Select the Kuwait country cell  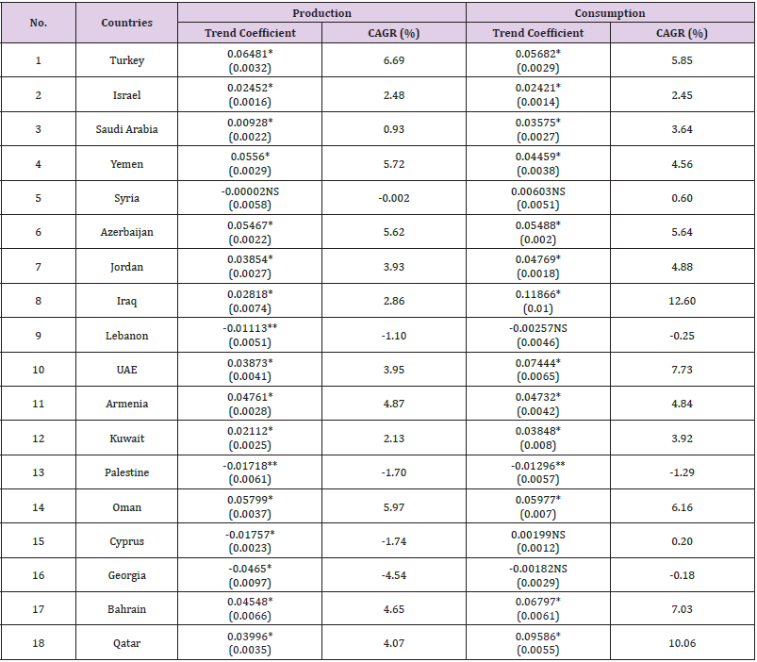click(126, 439)
